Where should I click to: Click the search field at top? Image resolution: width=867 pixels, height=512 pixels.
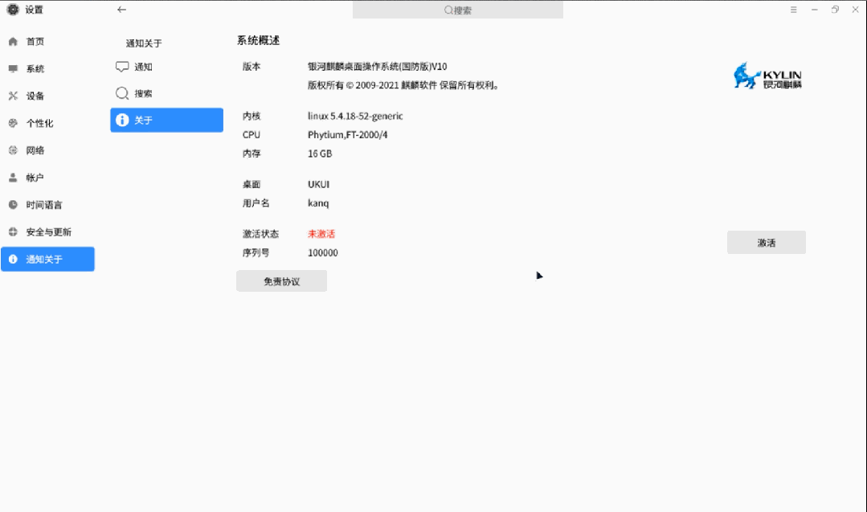[x=458, y=10]
